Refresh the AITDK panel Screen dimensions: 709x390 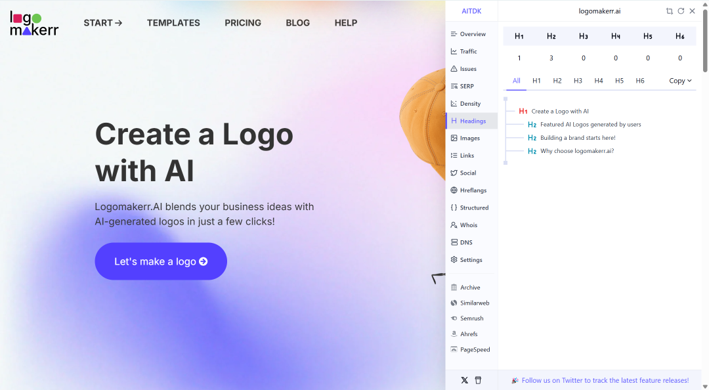point(681,11)
